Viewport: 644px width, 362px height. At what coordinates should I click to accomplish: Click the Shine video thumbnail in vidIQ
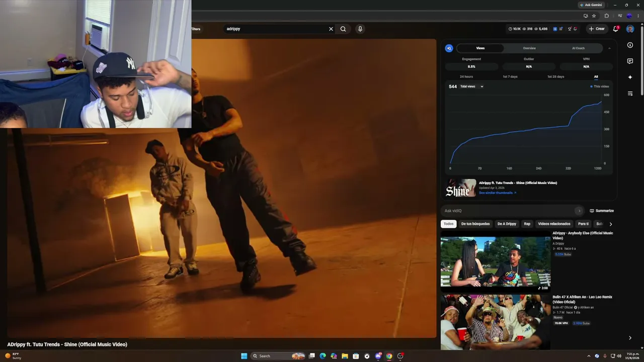[x=461, y=188]
